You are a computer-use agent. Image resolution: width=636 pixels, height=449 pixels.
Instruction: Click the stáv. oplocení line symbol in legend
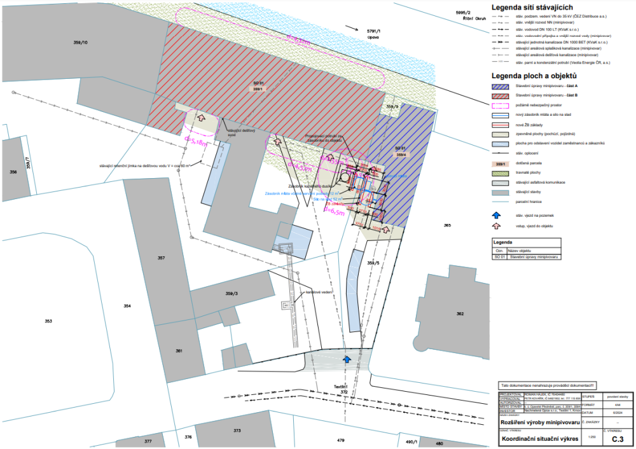tap(501, 153)
